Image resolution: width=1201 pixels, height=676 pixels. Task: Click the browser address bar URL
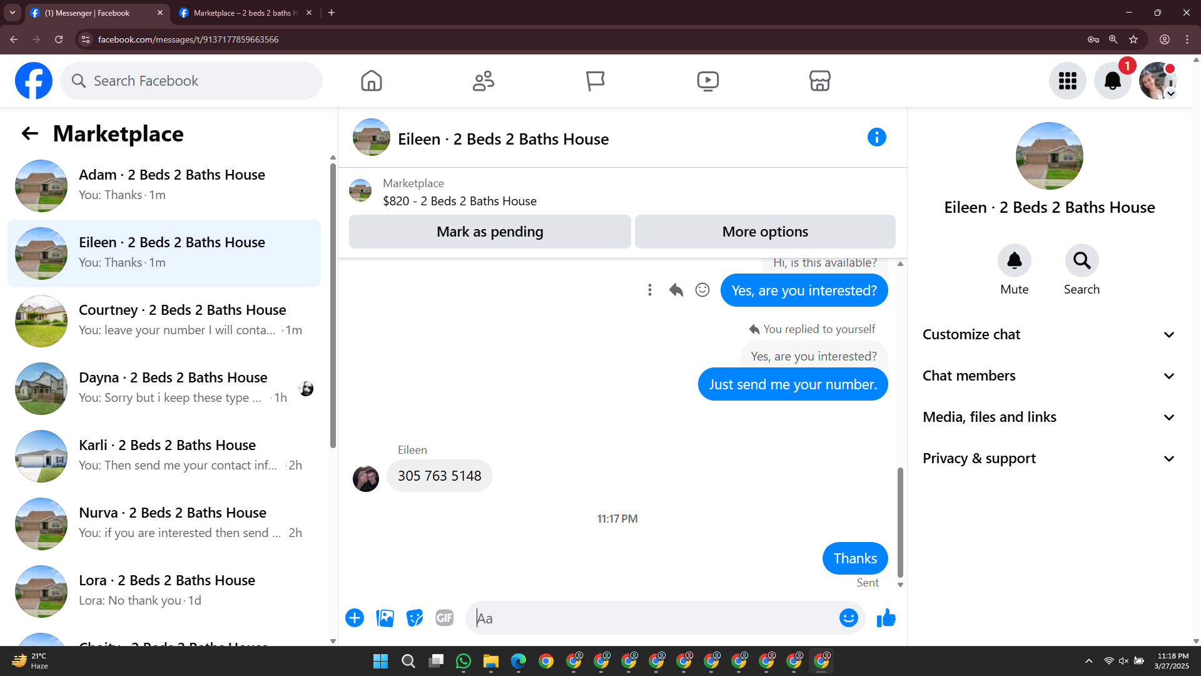(x=188, y=39)
